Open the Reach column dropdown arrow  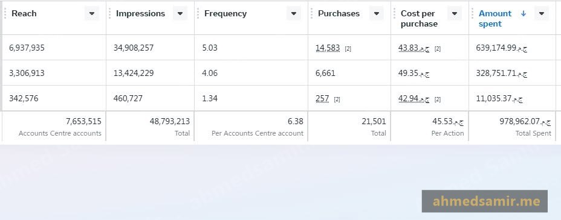(92, 13)
